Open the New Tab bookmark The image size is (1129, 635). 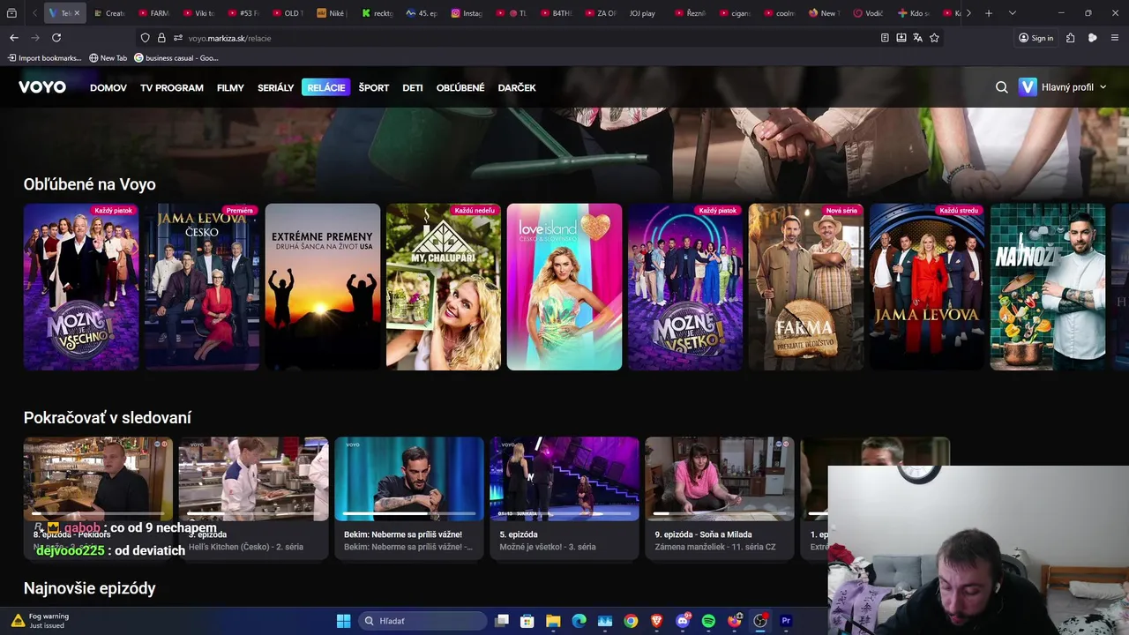108,58
